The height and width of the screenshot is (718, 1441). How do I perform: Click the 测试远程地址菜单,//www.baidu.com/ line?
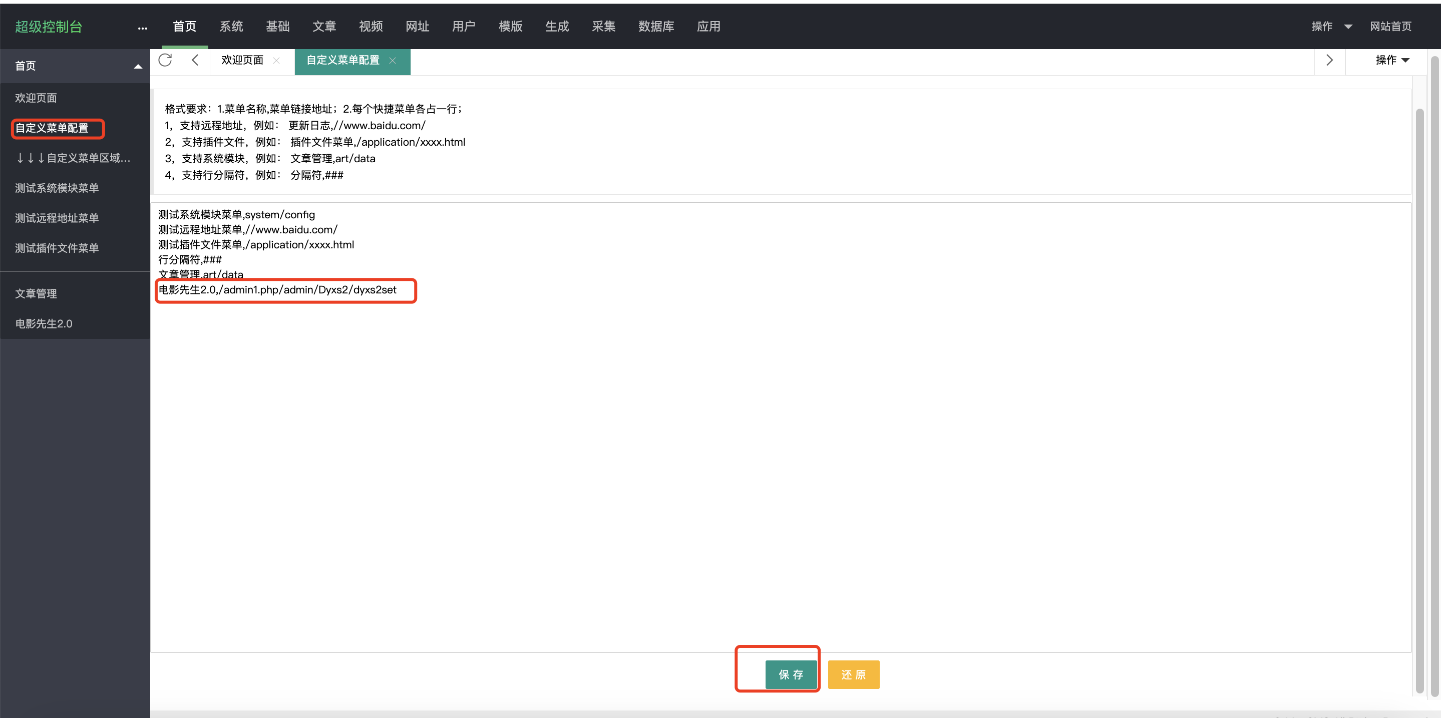(x=248, y=230)
